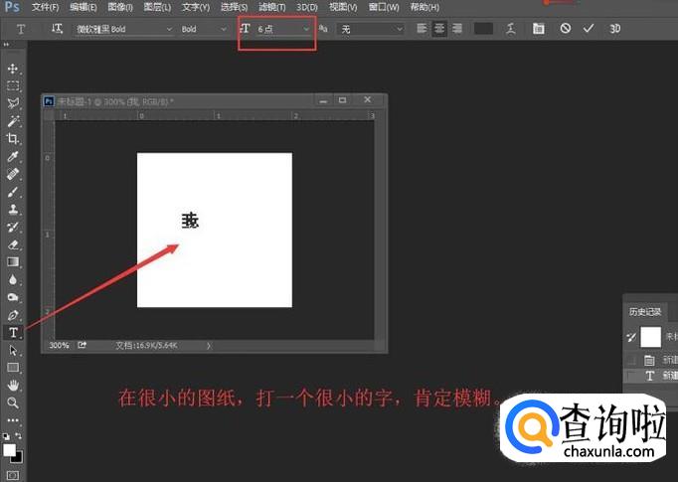
Task: Maximize the document window
Action: pyautogui.click(x=342, y=100)
